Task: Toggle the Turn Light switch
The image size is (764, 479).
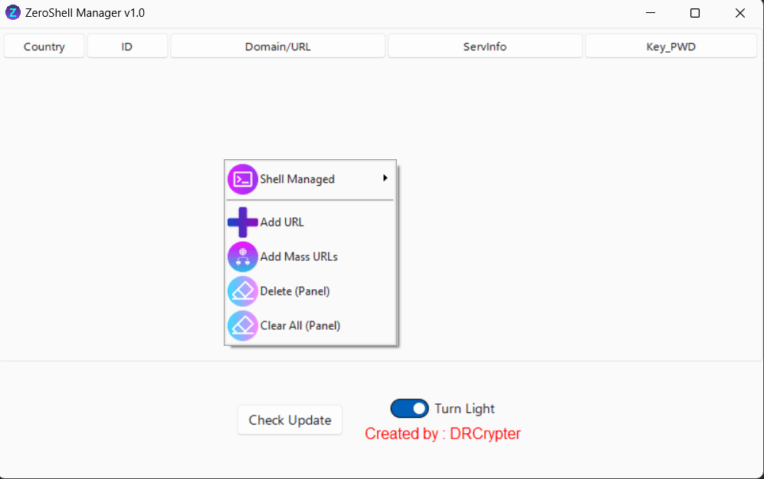Action: (x=409, y=409)
